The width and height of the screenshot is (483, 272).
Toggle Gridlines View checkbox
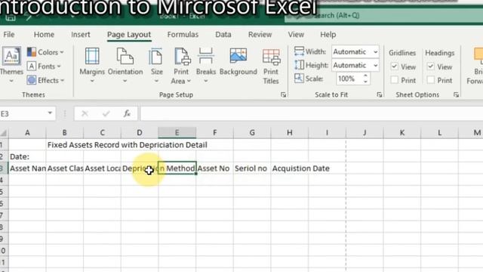click(x=394, y=66)
